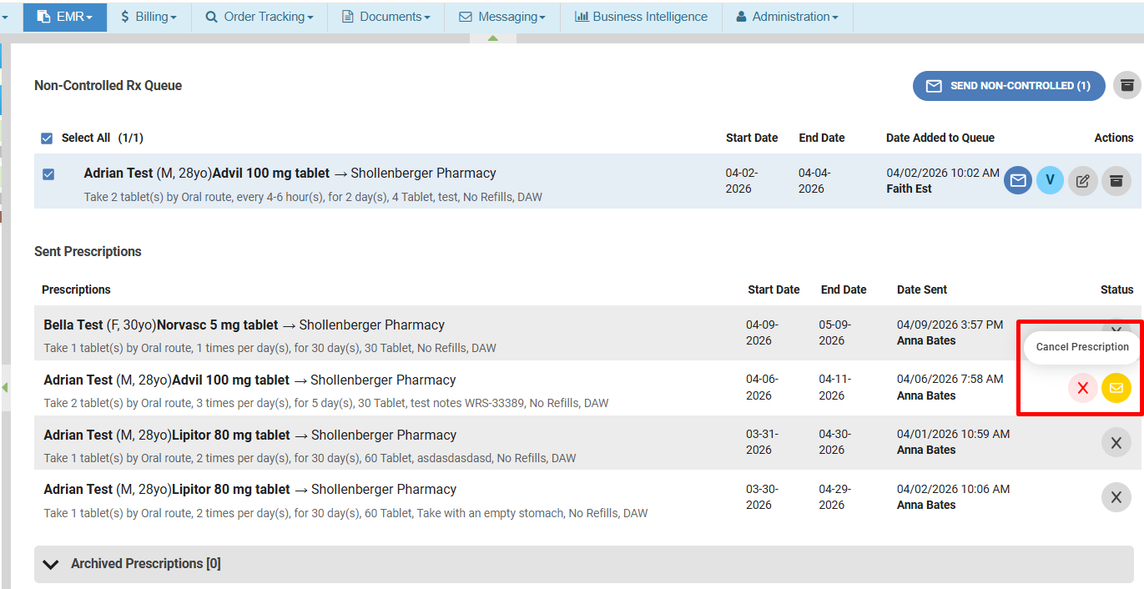Click the Send Non-Controlled (1) button
Image resolution: width=1144 pixels, height=589 pixels.
[x=1008, y=86]
